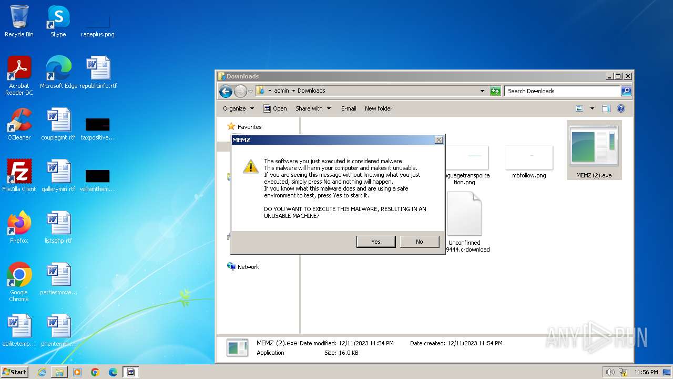This screenshot has height=379, width=673.
Task: Click the admin breadcrumb segment
Action: 281,91
